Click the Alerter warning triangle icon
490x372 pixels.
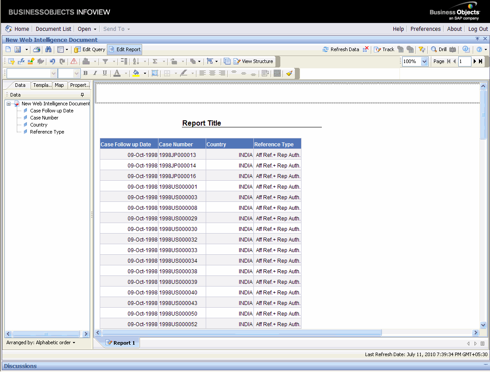[x=74, y=61]
